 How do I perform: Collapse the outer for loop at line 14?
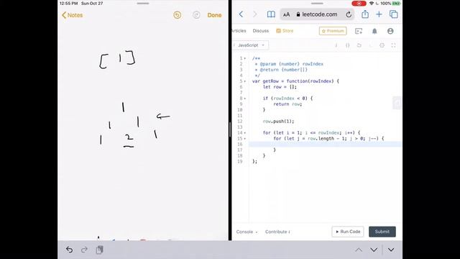pos(245,132)
